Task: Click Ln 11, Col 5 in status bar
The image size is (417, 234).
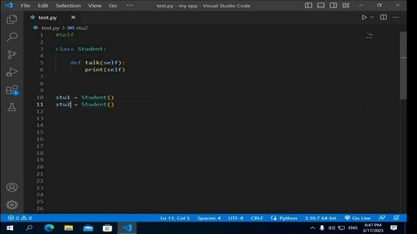Action: (x=175, y=218)
